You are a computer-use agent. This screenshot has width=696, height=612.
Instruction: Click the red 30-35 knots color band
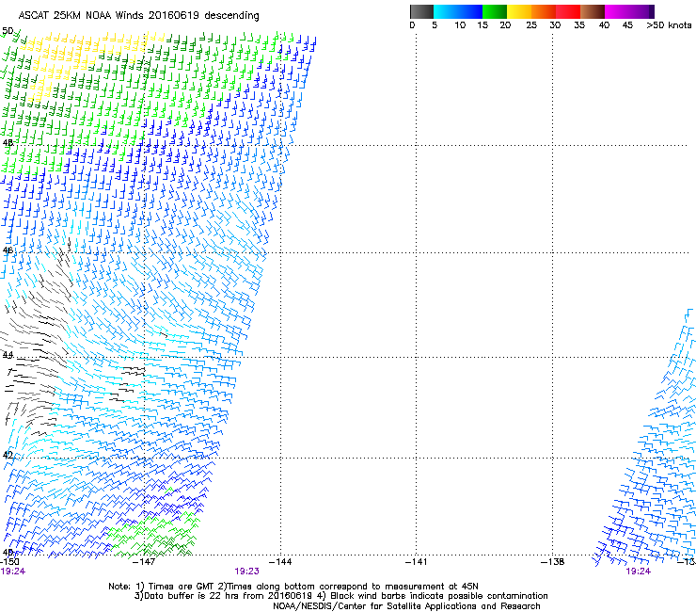point(568,11)
